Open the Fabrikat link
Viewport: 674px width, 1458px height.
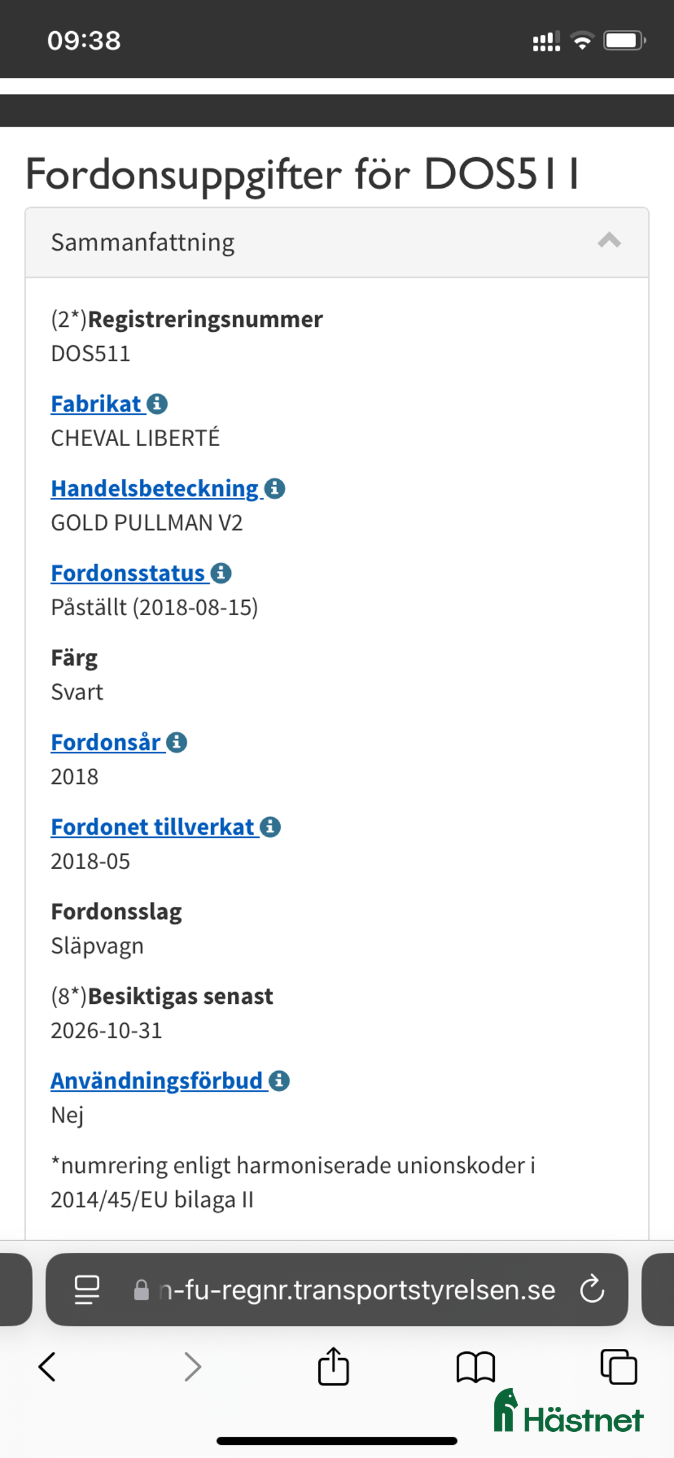coord(97,404)
